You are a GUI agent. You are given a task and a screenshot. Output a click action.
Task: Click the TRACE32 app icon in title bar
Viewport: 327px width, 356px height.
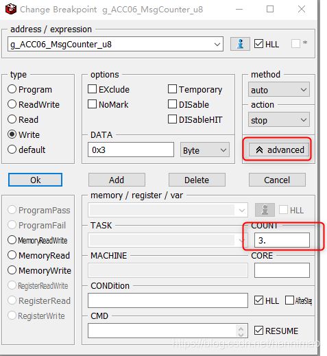click(11, 9)
